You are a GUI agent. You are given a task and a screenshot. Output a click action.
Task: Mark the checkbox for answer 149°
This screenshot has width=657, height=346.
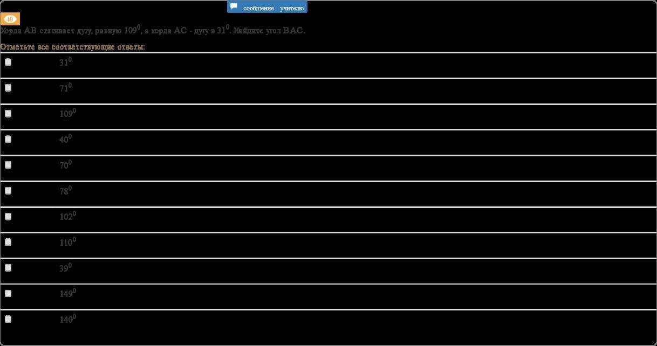[x=8, y=294]
